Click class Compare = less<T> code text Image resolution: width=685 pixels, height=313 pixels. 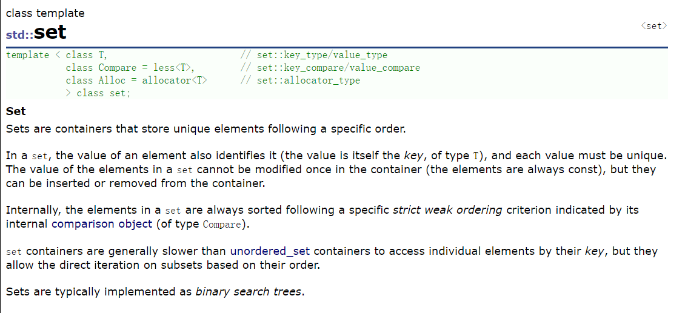pyautogui.click(x=130, y=68)
